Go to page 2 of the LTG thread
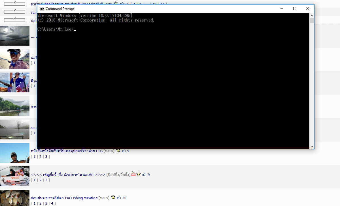Image resolution: width=340 pixels, height=206 pixels. [40, 156]
